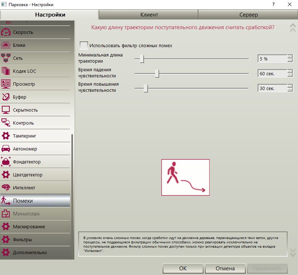The width and height of the screenshot is (298, 275).
Task: Select the Фильтры gear icon
Action: click(x=6, y=239)
